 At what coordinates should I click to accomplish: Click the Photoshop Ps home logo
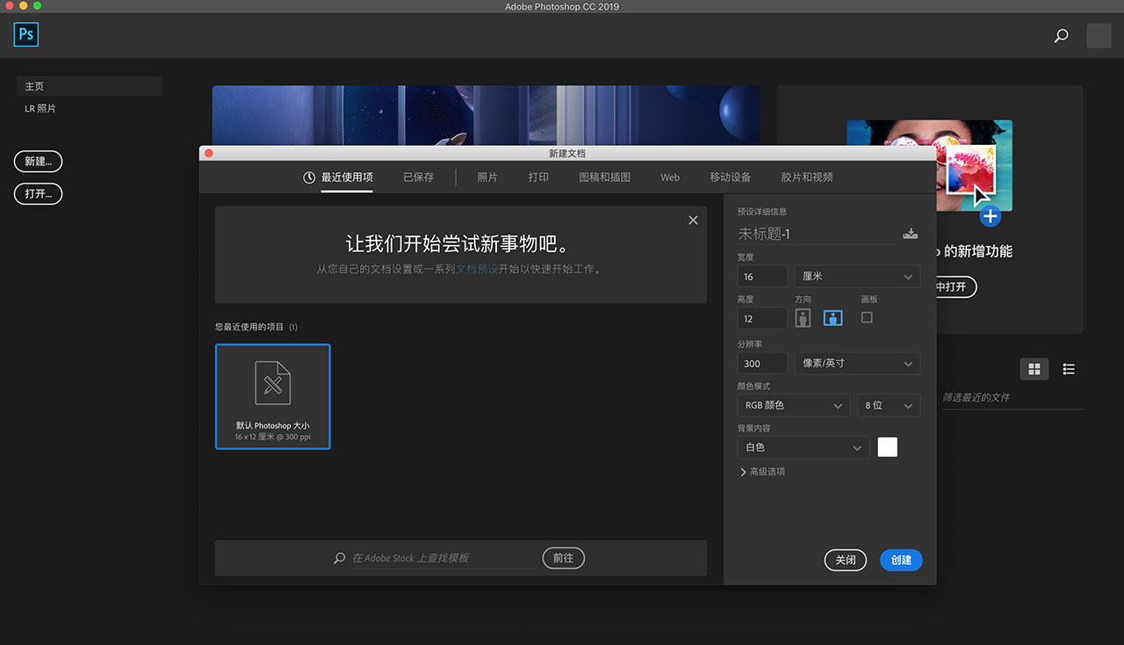tap(26, 34)
